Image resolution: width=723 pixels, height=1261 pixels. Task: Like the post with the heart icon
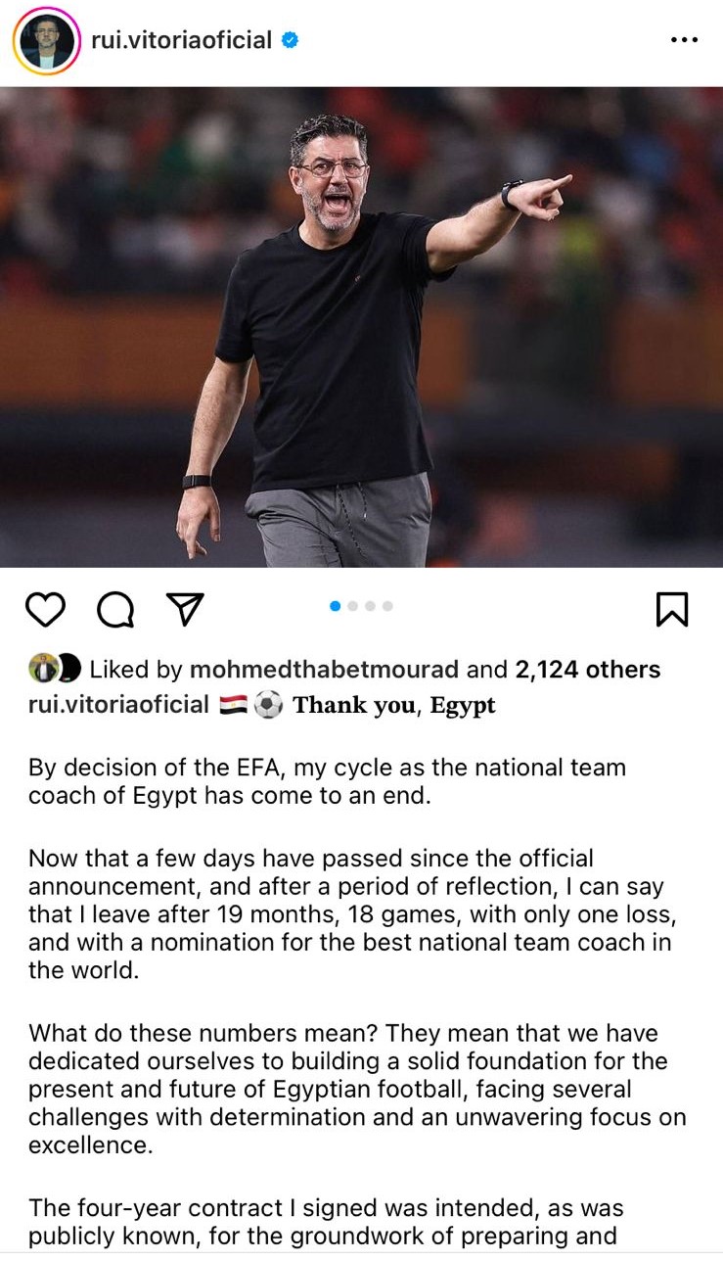[x=45, y=609]
